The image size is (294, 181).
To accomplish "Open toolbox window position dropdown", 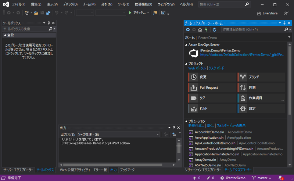I will coord(44,23).
